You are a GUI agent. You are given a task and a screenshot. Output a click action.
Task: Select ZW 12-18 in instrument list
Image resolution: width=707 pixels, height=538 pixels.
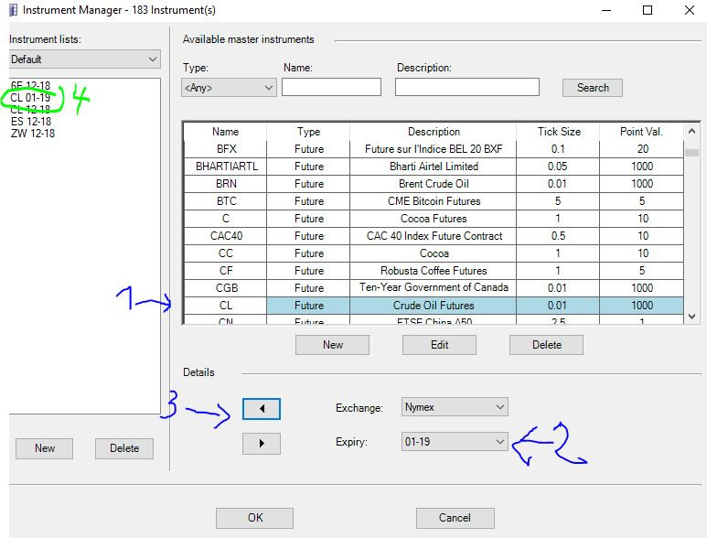pos(33,134)
